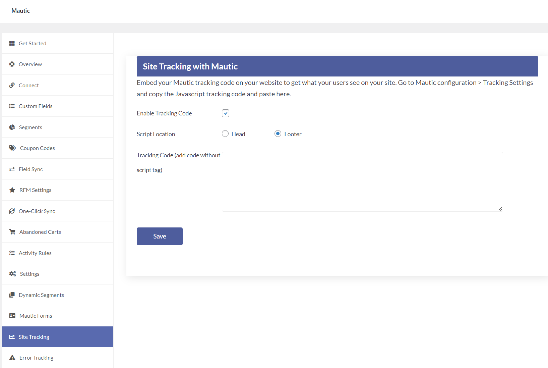Click the Activity Rules checklist icon

12,253
